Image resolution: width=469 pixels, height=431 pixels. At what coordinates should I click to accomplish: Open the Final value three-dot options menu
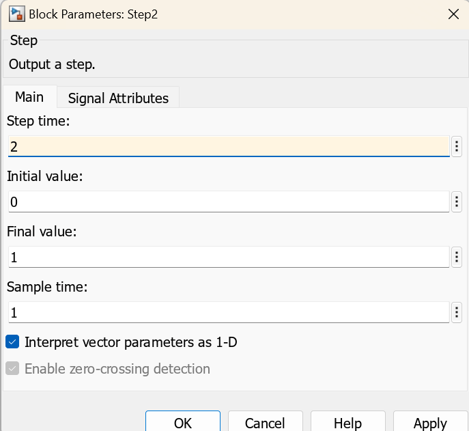(457, 257)
